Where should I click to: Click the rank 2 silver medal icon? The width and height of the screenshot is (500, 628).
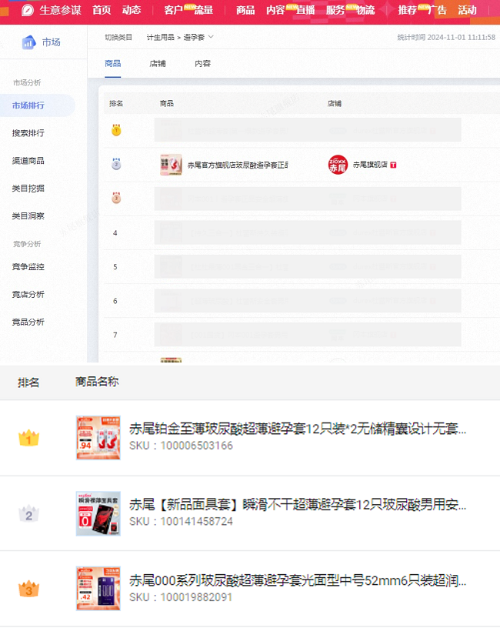click(x=116, y=164)
